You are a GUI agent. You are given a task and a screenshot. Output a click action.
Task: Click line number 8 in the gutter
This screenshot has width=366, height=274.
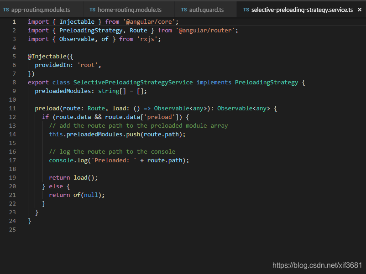pos(14,83)
